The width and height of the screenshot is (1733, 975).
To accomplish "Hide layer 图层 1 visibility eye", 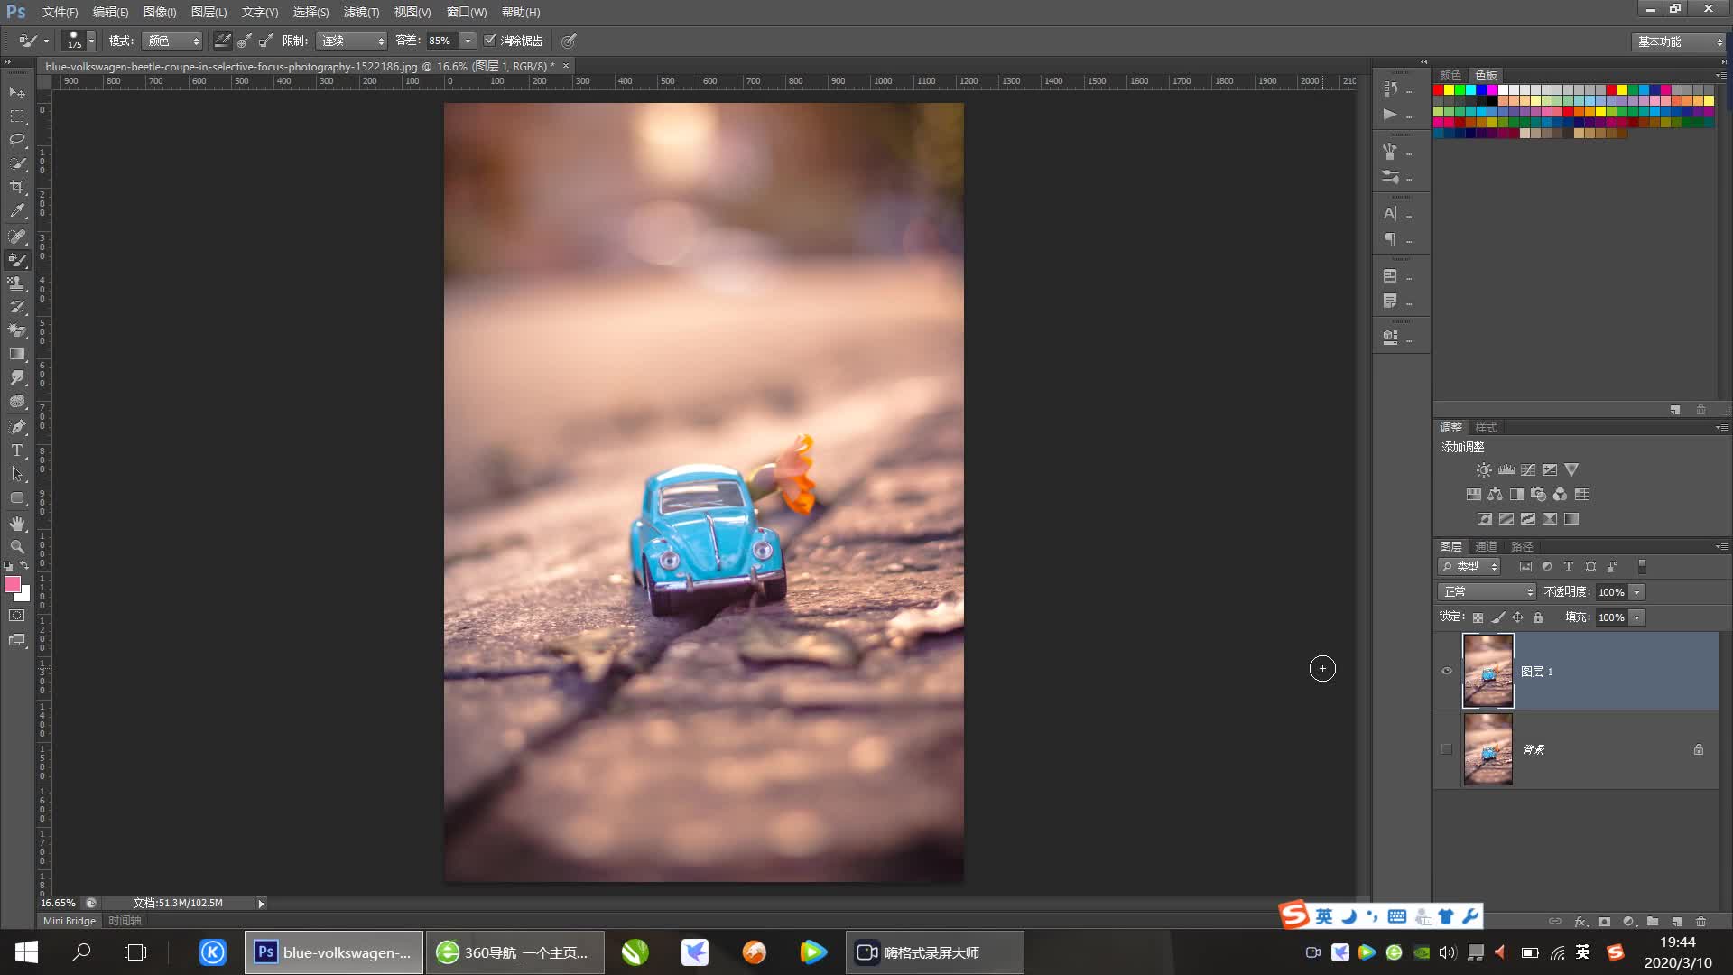I will pyautogui.click(x=1447, y=671).
